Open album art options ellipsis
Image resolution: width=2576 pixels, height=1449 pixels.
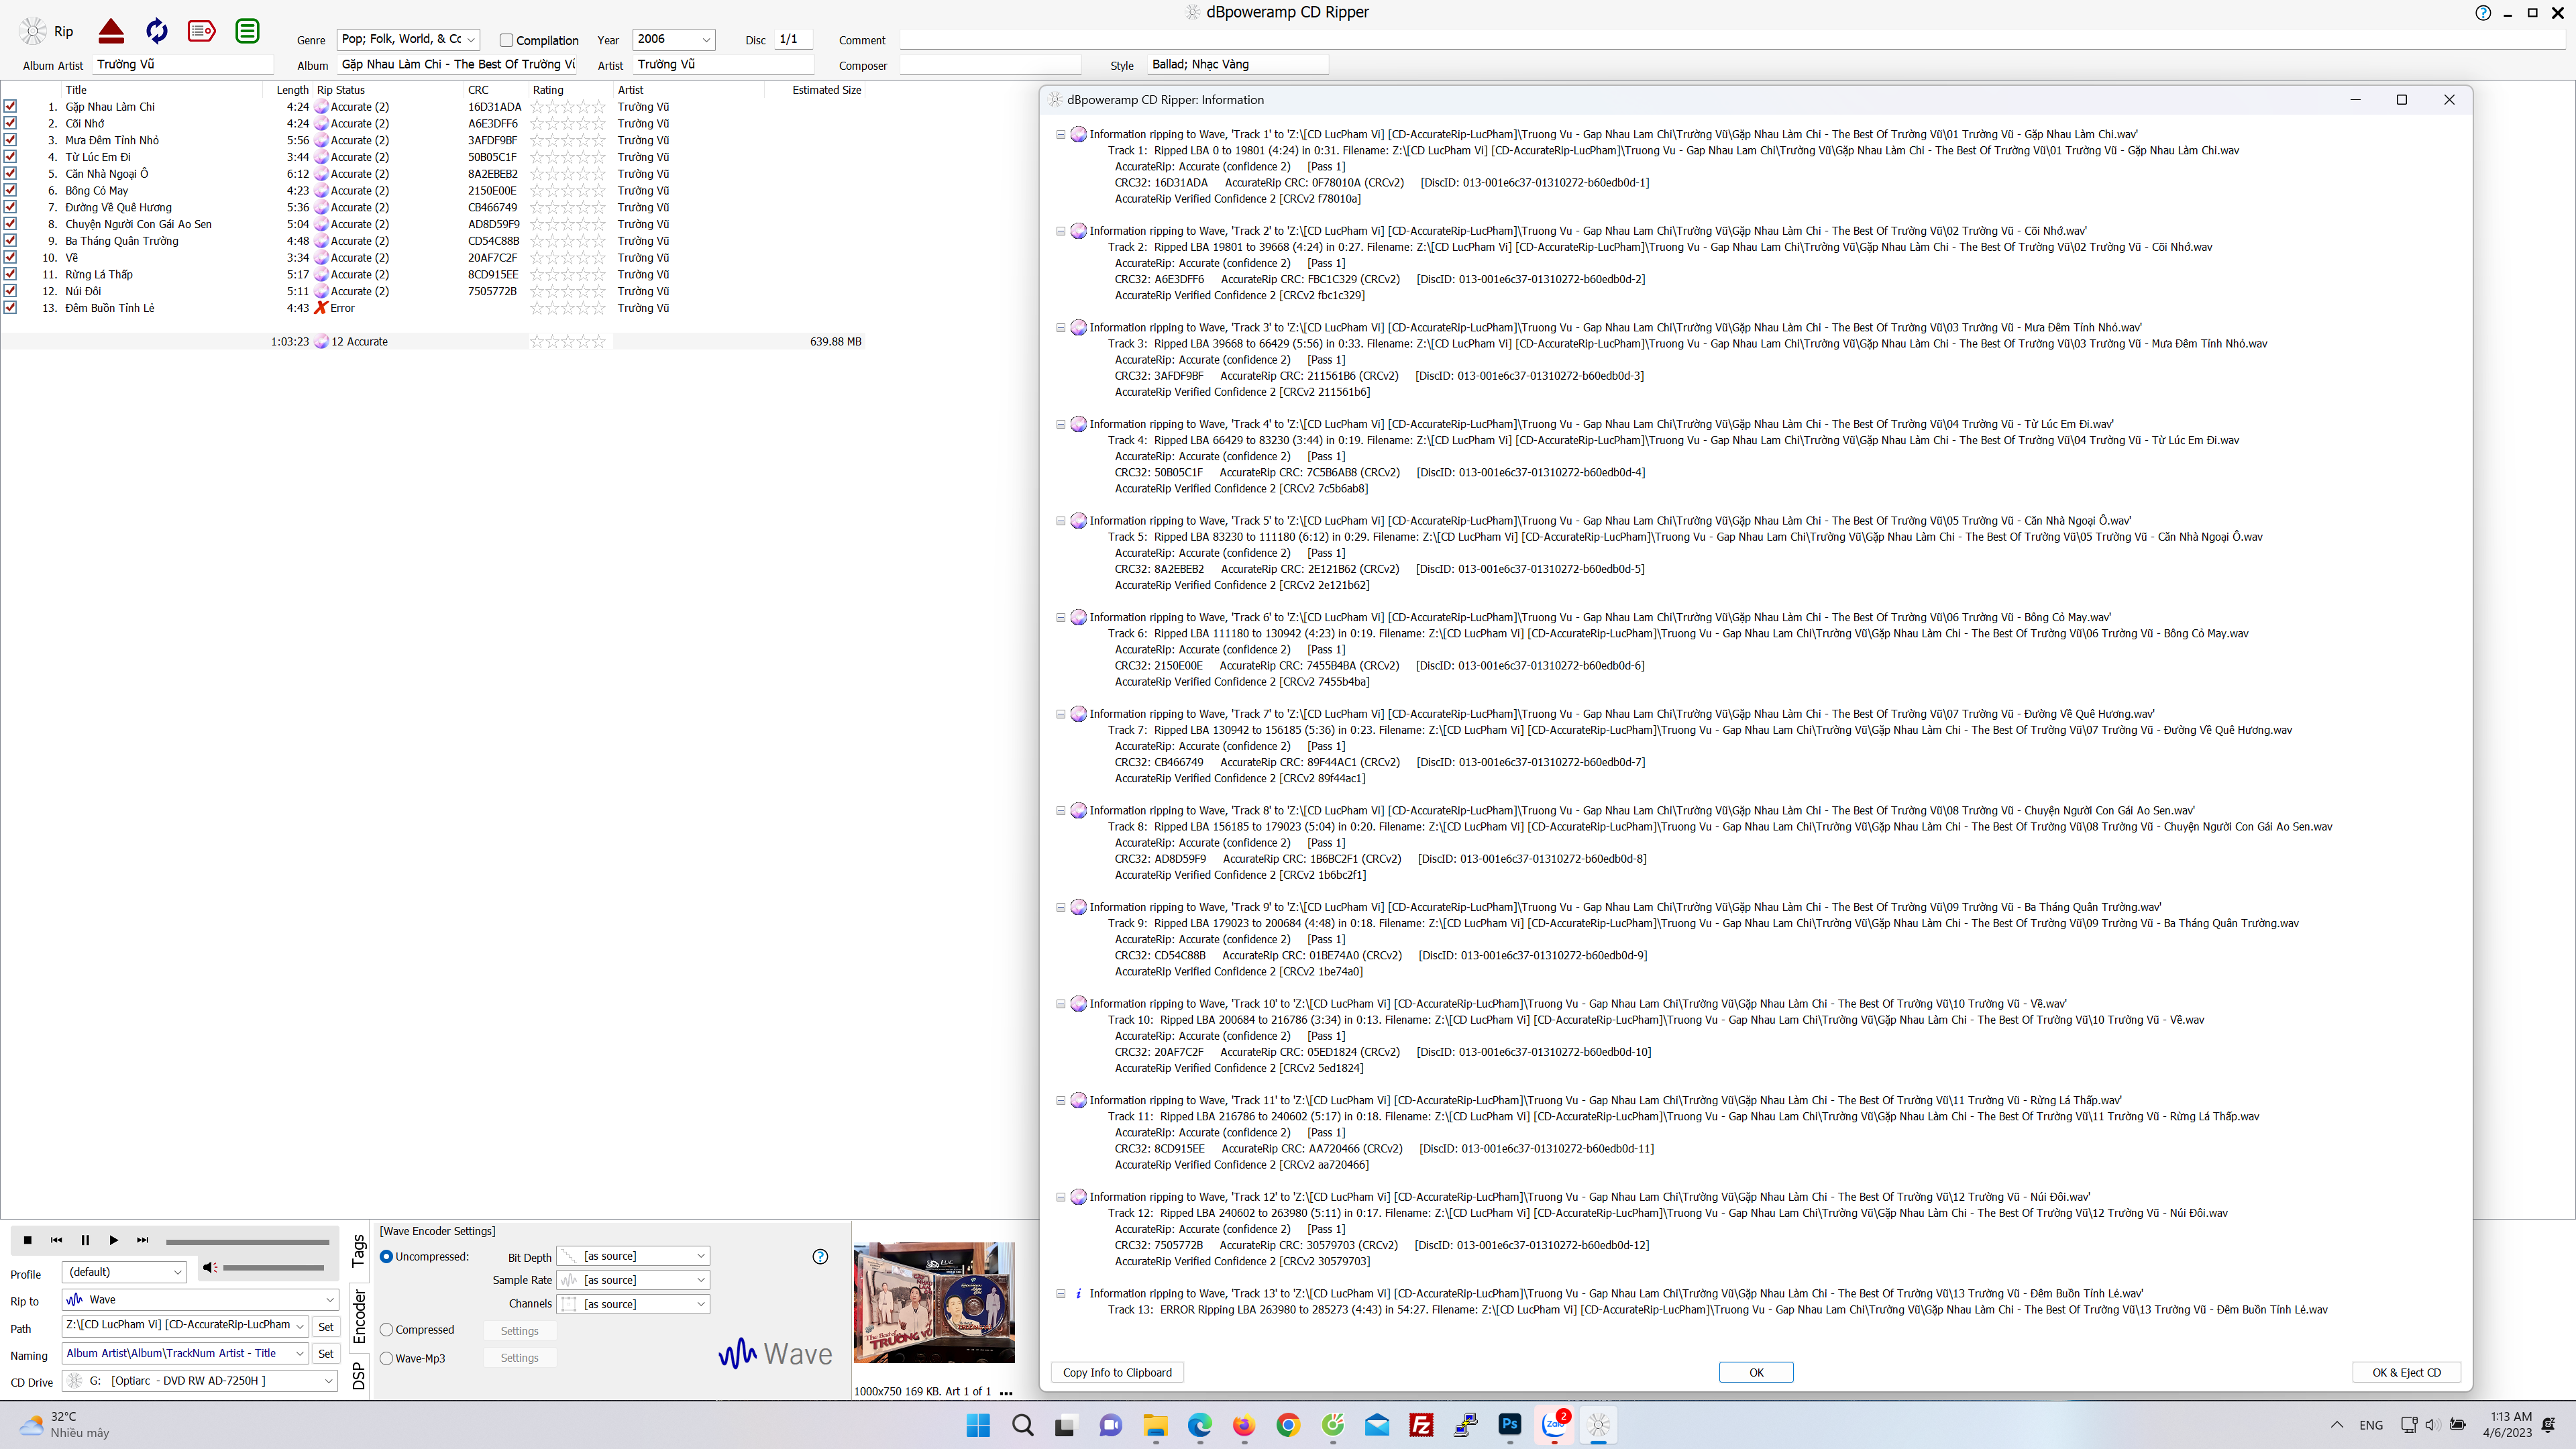1006,1392
